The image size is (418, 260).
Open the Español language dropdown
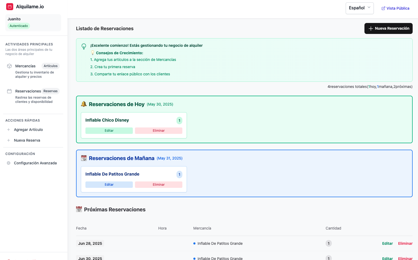360,8
